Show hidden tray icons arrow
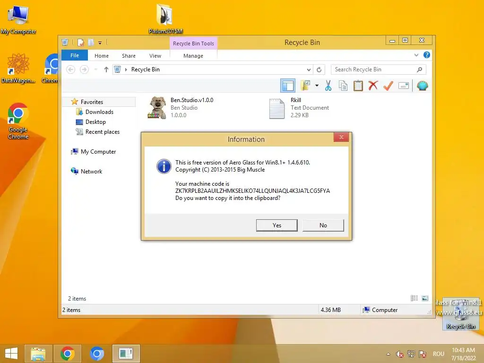 pos(389,354)
